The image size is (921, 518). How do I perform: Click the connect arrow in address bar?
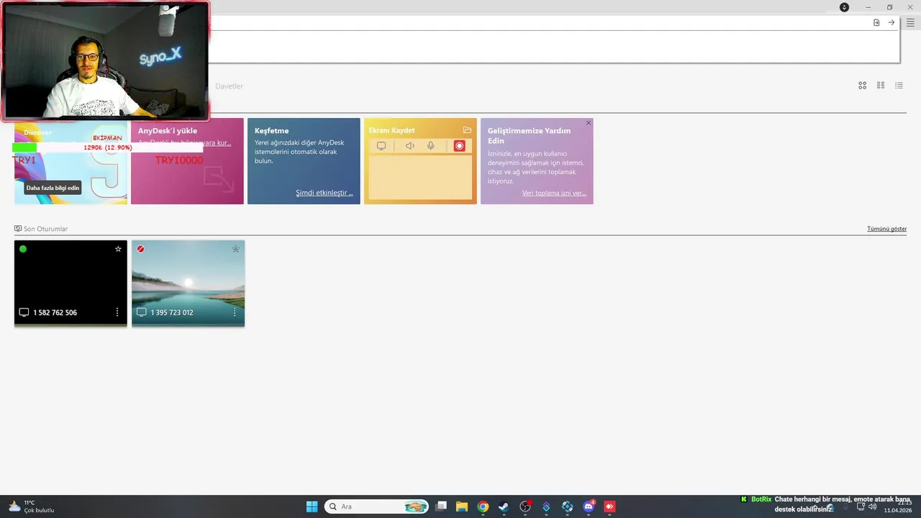[x=891, y=23]
